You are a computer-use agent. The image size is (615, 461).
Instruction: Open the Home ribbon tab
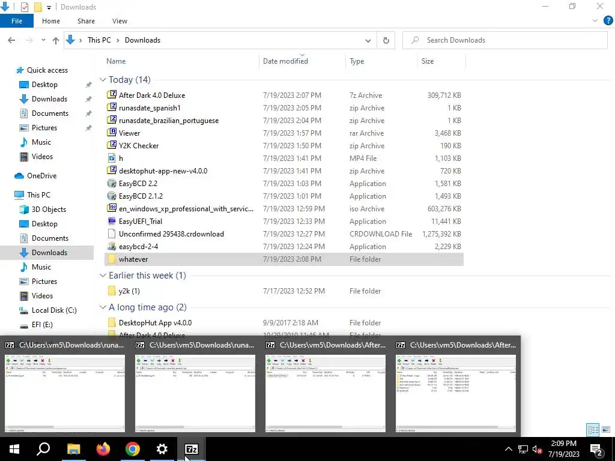(51, 21)
